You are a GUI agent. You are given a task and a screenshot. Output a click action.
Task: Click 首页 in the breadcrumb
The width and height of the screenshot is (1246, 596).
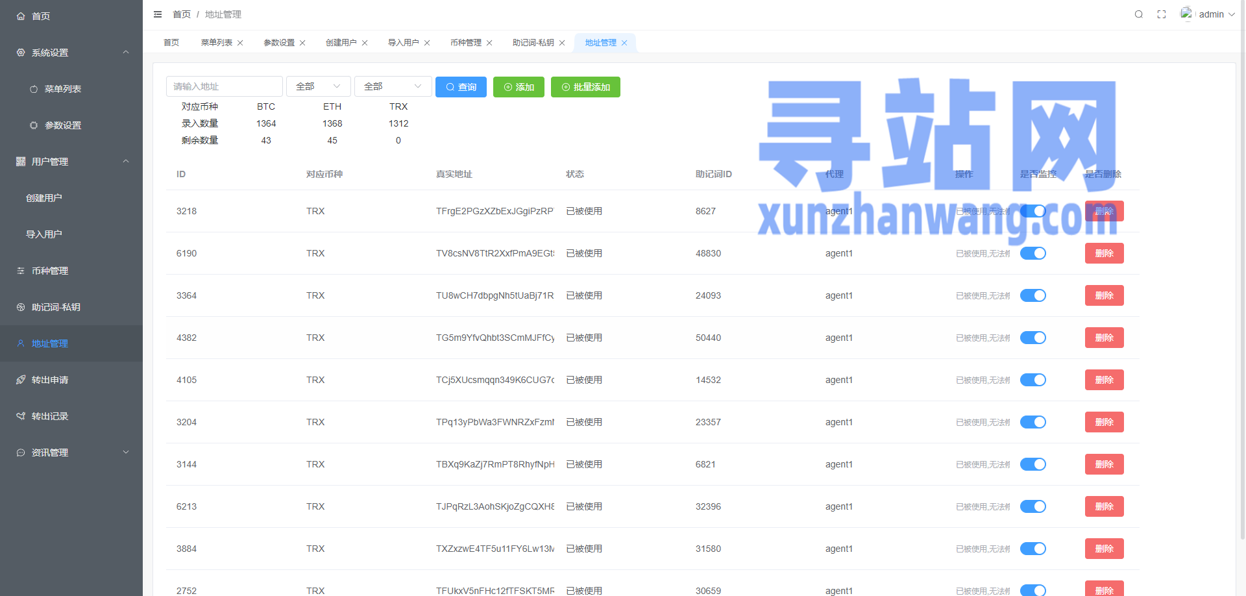click(182, 14)
